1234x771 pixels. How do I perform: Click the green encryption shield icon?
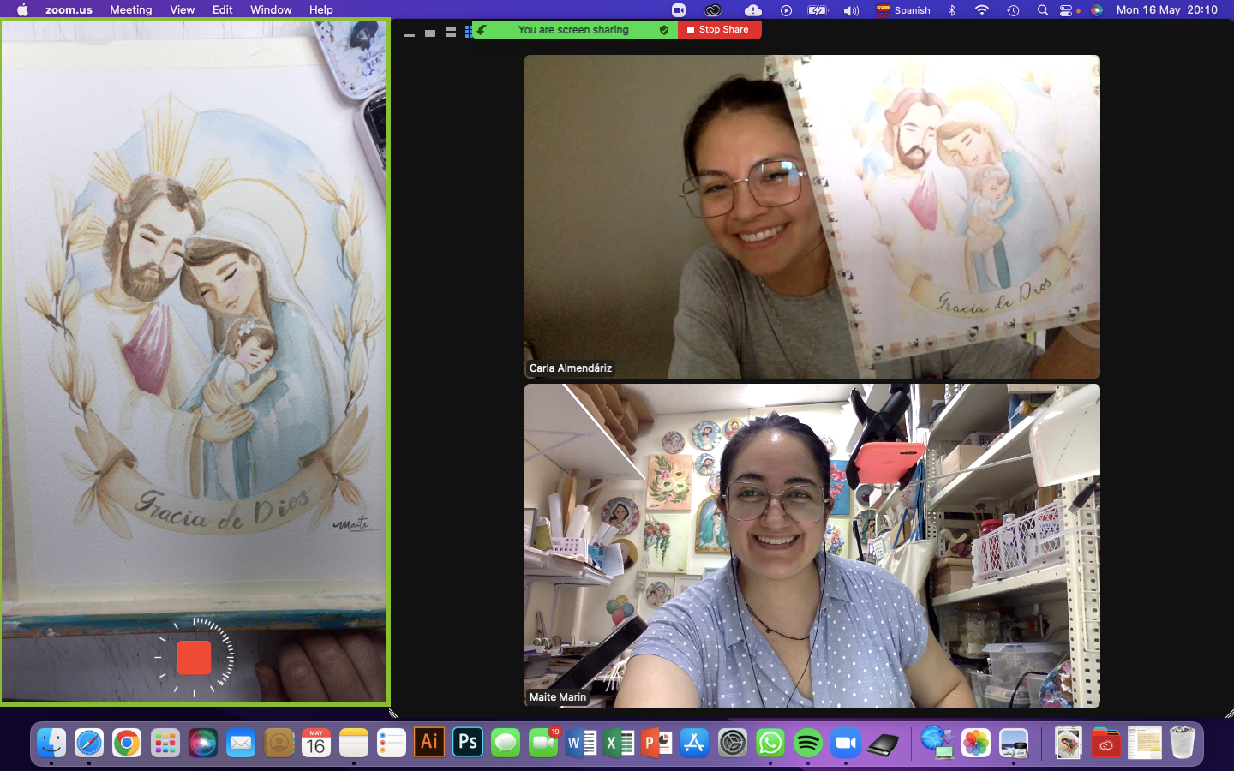(664, 30)
